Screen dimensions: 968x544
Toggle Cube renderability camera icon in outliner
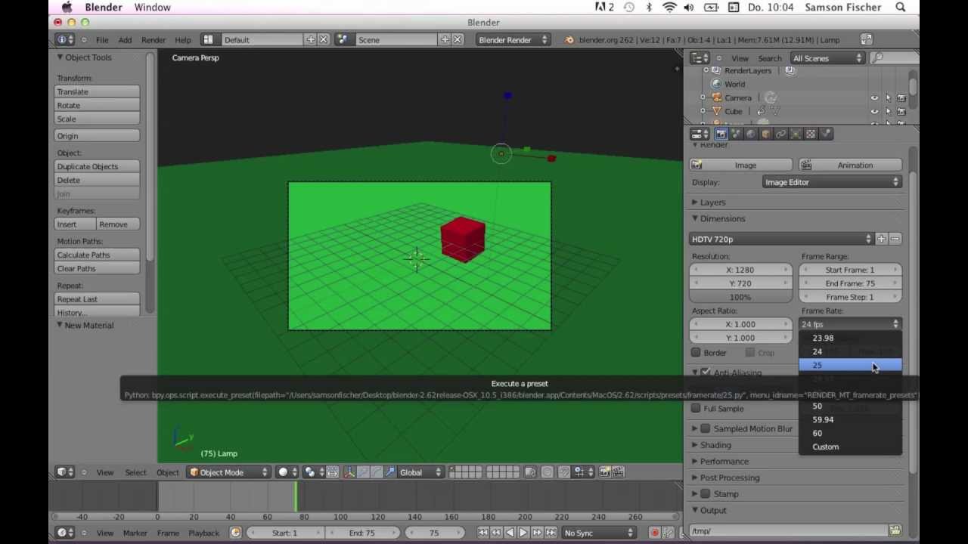[901, 112]
